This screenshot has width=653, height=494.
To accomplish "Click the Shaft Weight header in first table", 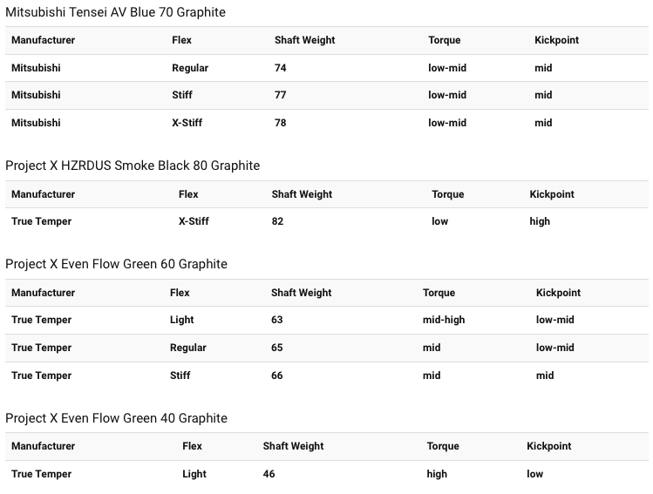I will pyautogui.click(x=304, y=40).
